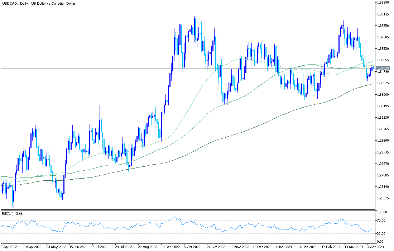Click RSI scale label 100.00
The height and width of the screenshot is (251, 394).
382,212
